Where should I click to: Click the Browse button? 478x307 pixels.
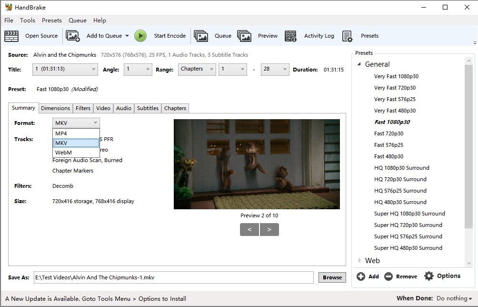pos(332,277)
